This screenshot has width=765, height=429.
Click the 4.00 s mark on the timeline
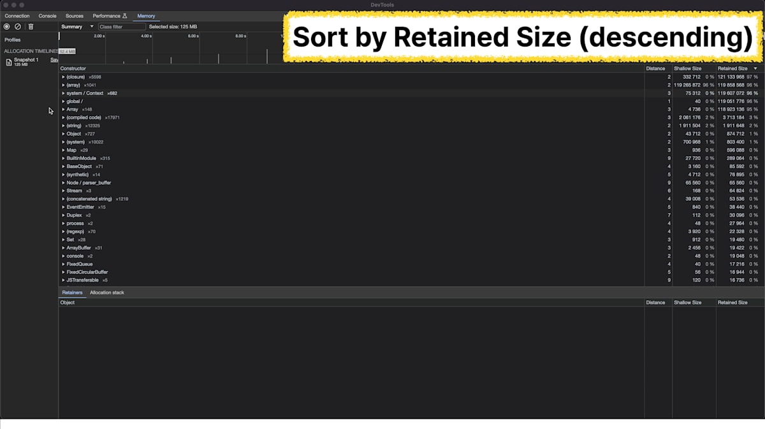pyautogui.click(x=147, y=36)
